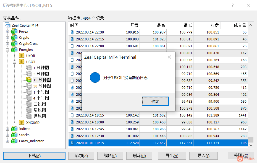257x163 pixels.
Task: Click the scrollbar down arrow in data table
Action: click(251, 145)
